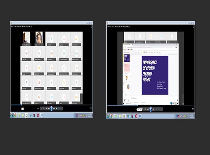Skip to next track in slide presentation player

[153, 109]
